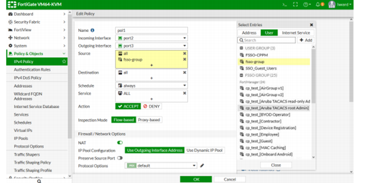366x183 pixels.
Task: Click the FortiGate logo icon
Action: [x=12, y=4]
